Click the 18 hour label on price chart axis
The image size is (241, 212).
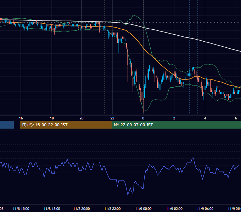(52, 118)
